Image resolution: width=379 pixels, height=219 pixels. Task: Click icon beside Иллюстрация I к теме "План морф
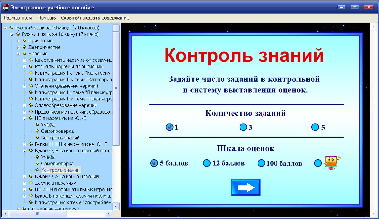click(x=31, y=92)
